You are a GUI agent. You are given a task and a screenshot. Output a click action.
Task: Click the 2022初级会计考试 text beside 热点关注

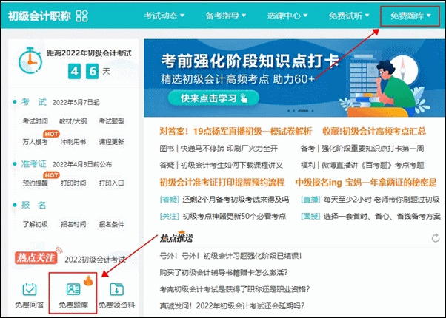coord(95,260)
